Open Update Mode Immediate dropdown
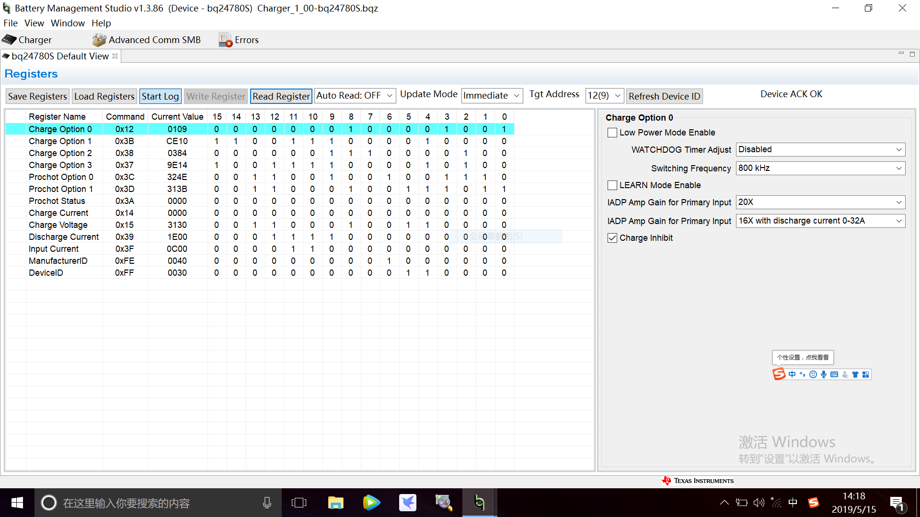 (492, 96)
